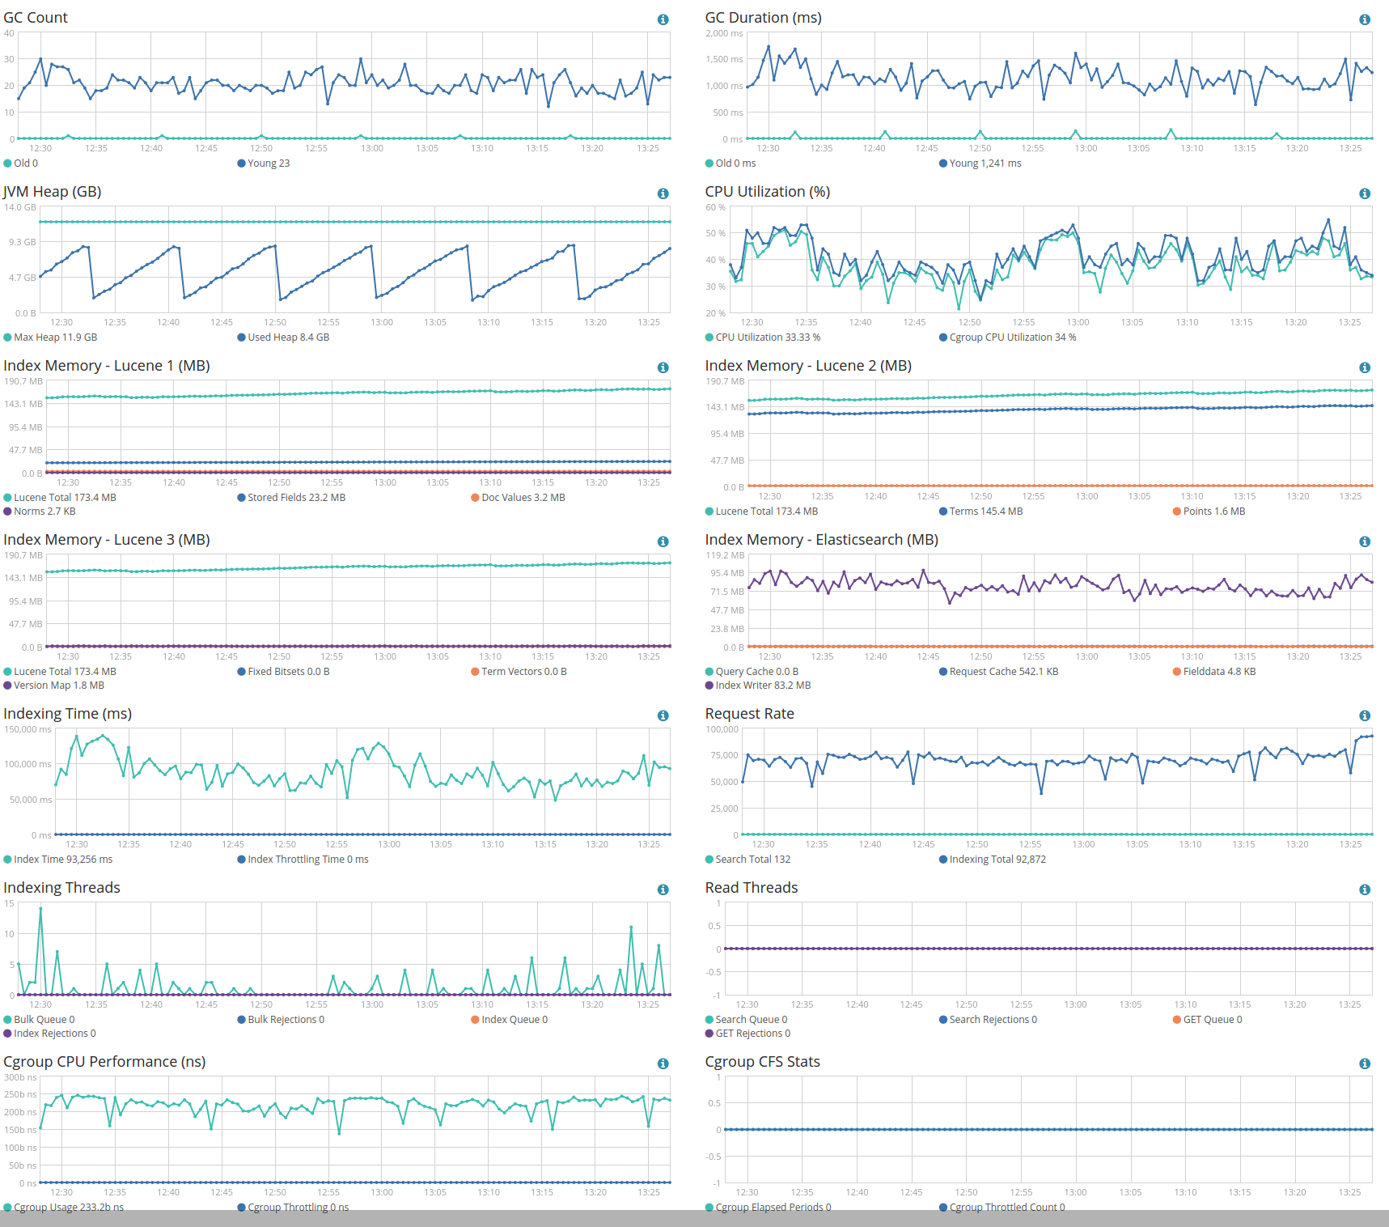Hide the Index Writer 83.2 MB series

758,686
